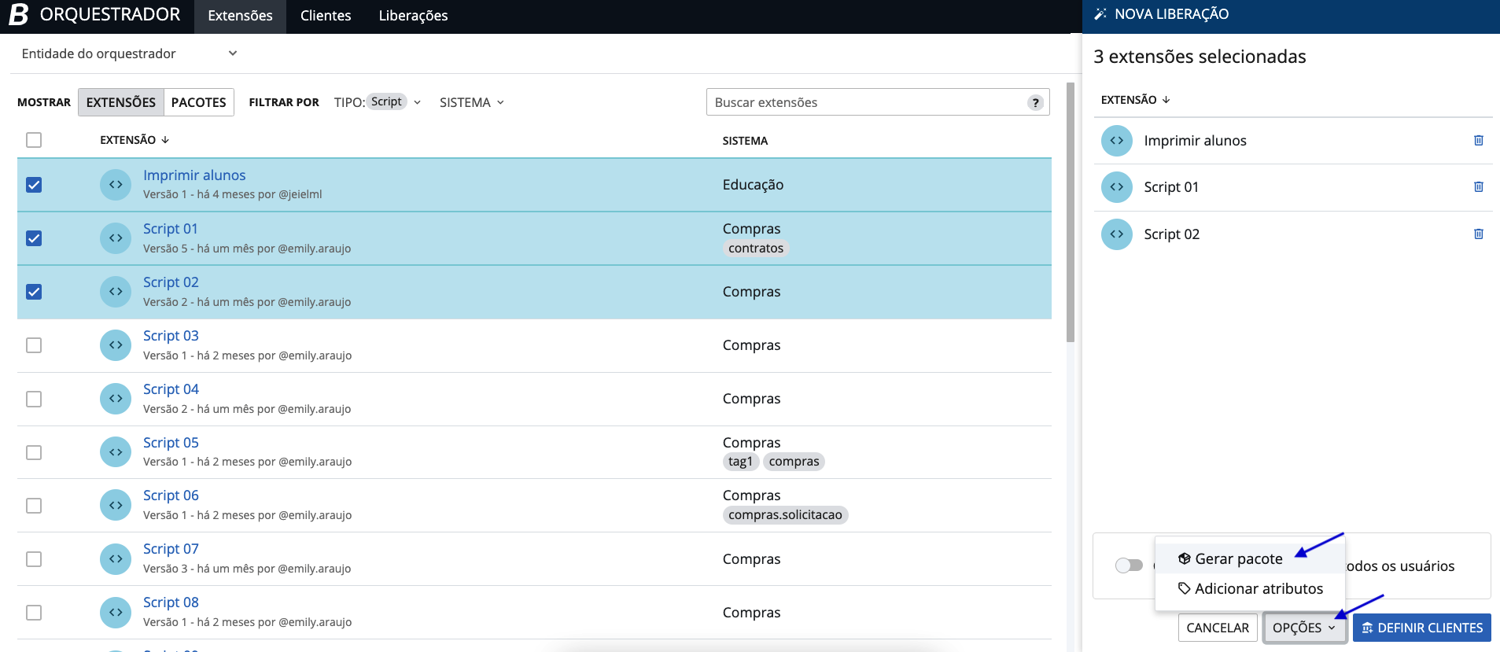Image resolution: width=1500 pixels, height=652 pixels.
Task: Open the Script 01 extension link
Action: (171, 229)
